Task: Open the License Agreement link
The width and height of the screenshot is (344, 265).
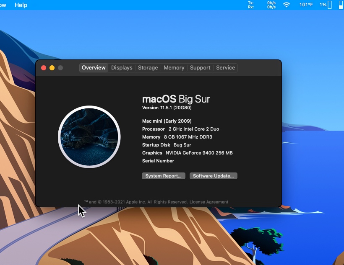Action: click(209, 202)
